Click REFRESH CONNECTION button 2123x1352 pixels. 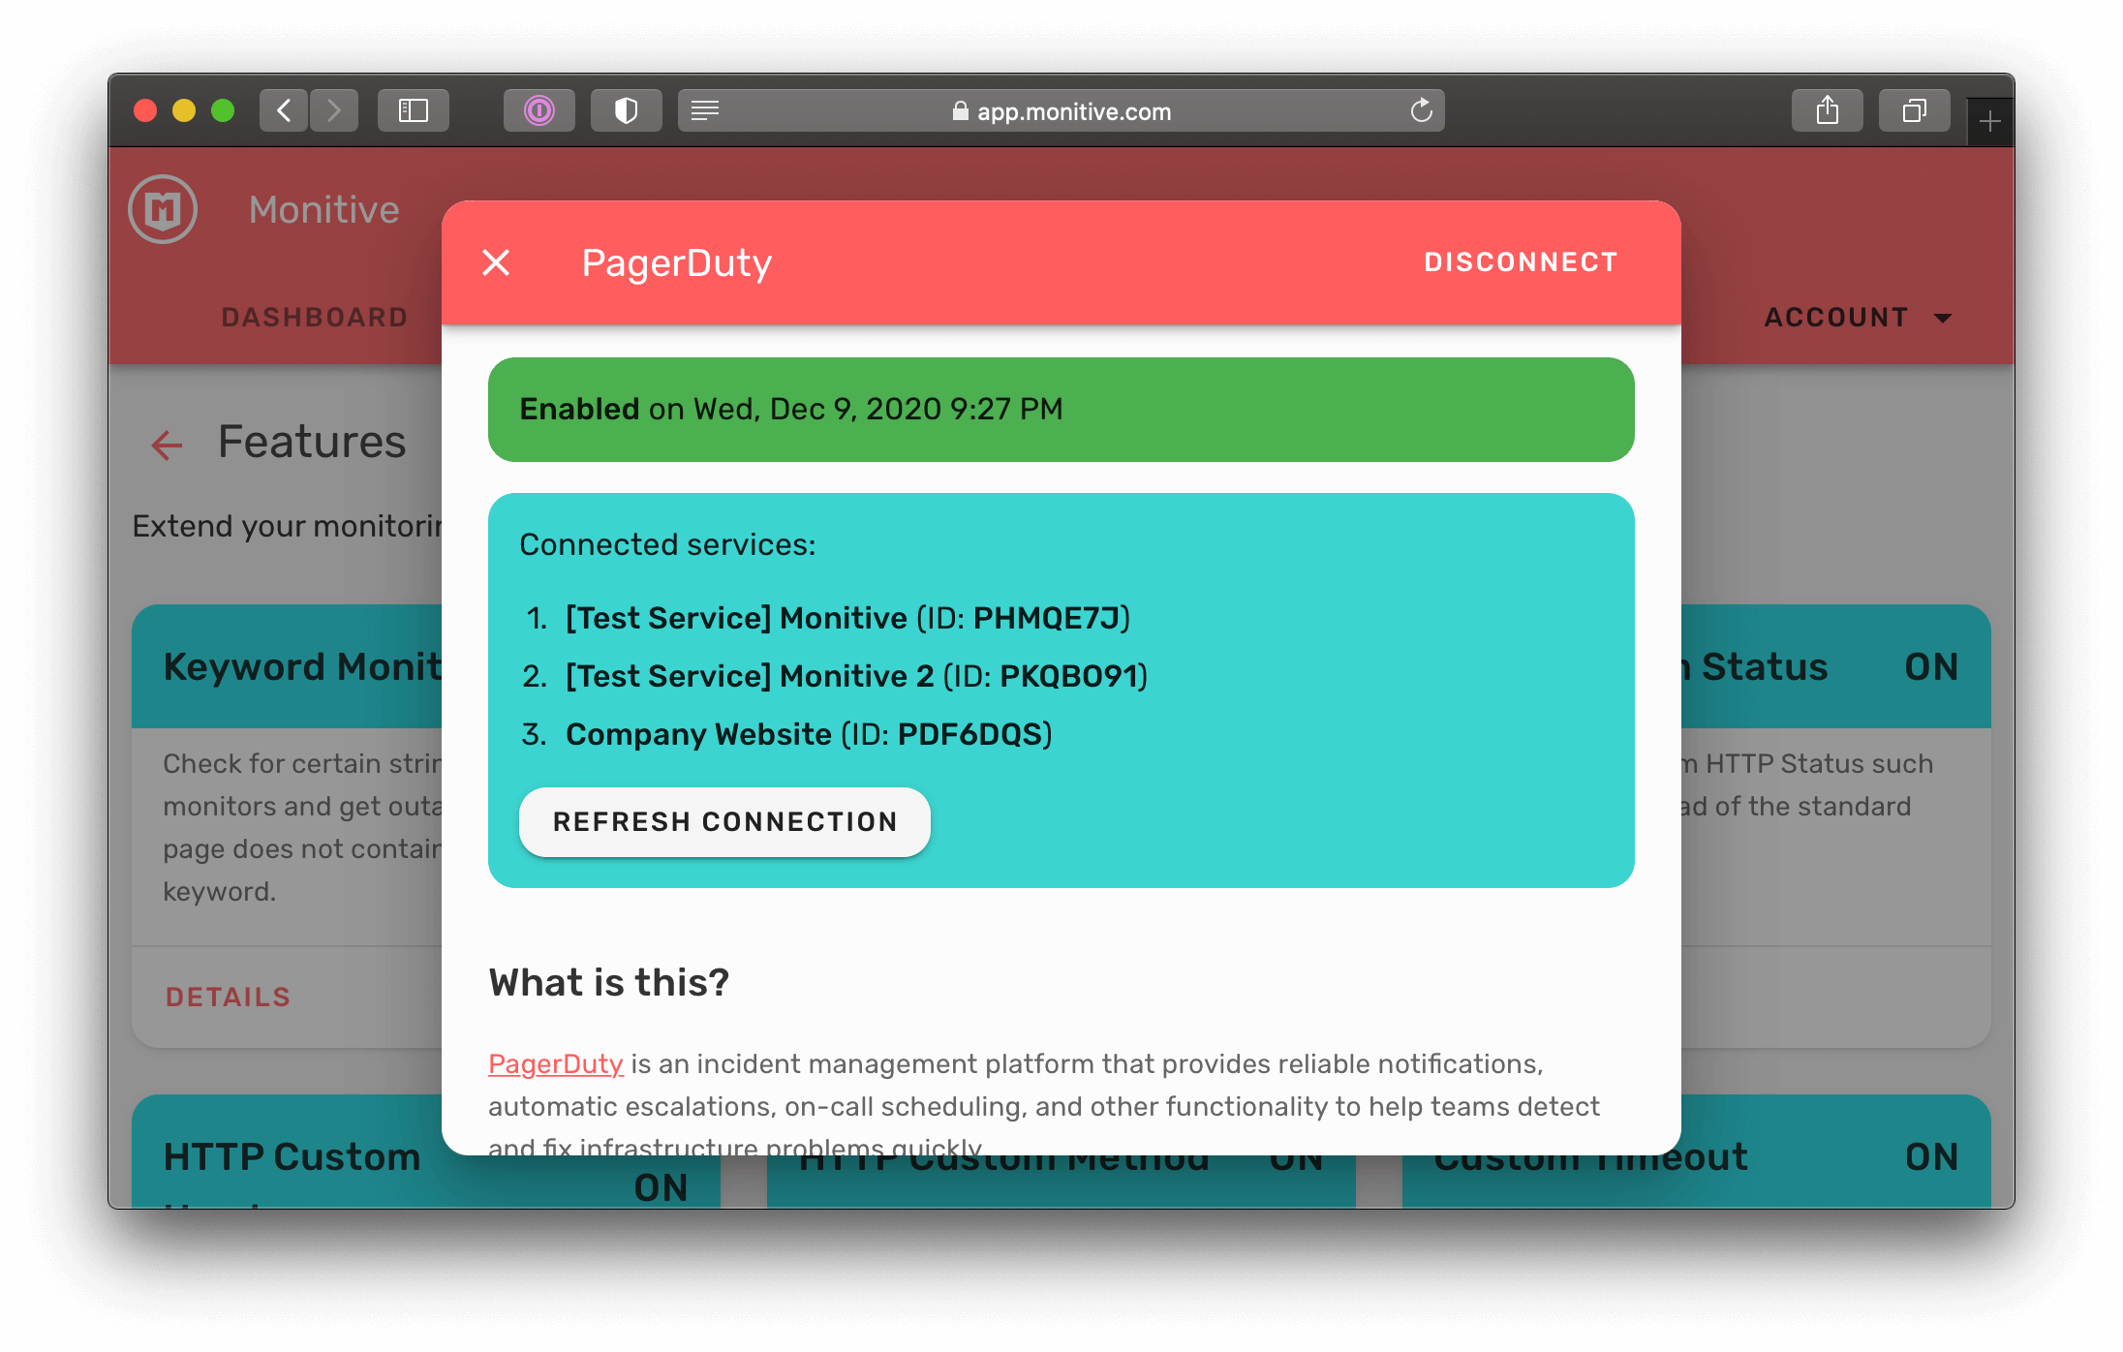click(724, 821)
